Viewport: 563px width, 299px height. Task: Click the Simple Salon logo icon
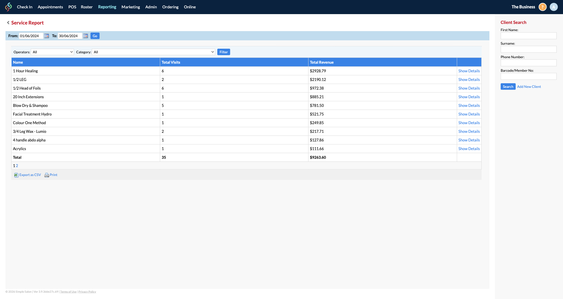(9, 7)
